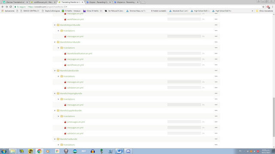Image resolution: width=275 pixels, height=154 pixels.
Task: Open the Otros marcadores bookmarks folder
Action: (265, 11)
